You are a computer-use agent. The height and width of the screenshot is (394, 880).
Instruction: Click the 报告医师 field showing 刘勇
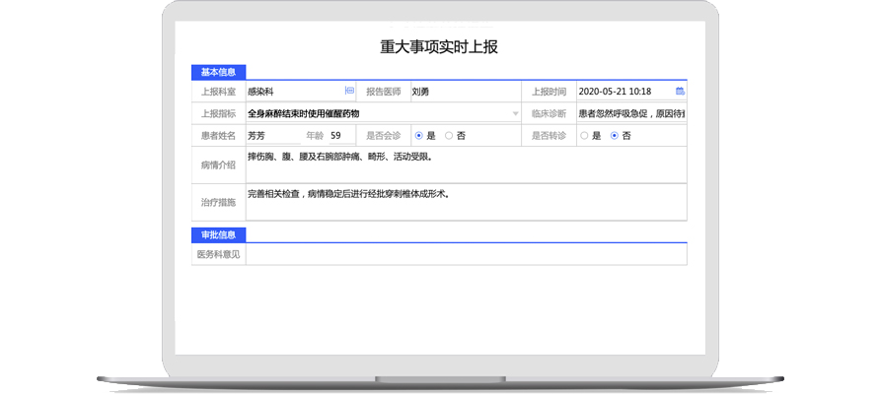point(462,92)
